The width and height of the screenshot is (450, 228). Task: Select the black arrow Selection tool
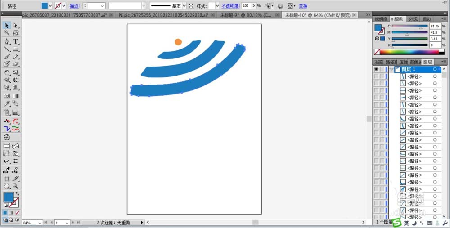click(x=7, y=26)
